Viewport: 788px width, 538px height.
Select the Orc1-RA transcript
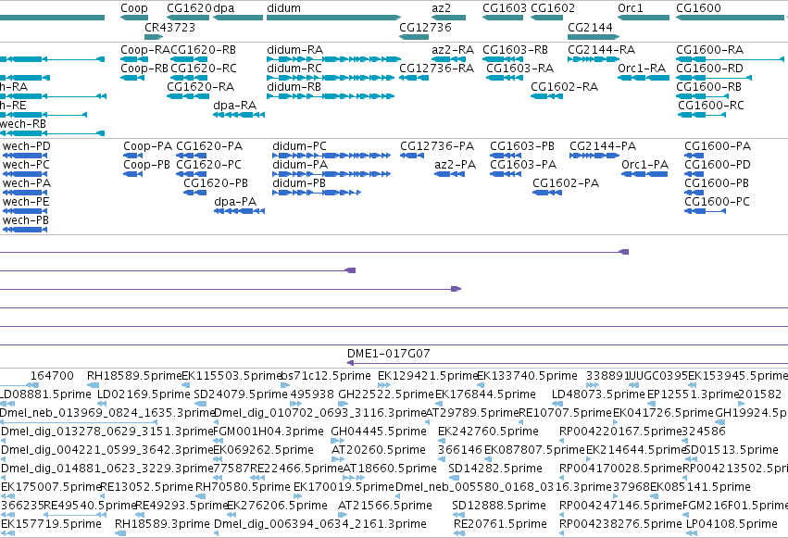pyautogui.click(x=644, y=78)
